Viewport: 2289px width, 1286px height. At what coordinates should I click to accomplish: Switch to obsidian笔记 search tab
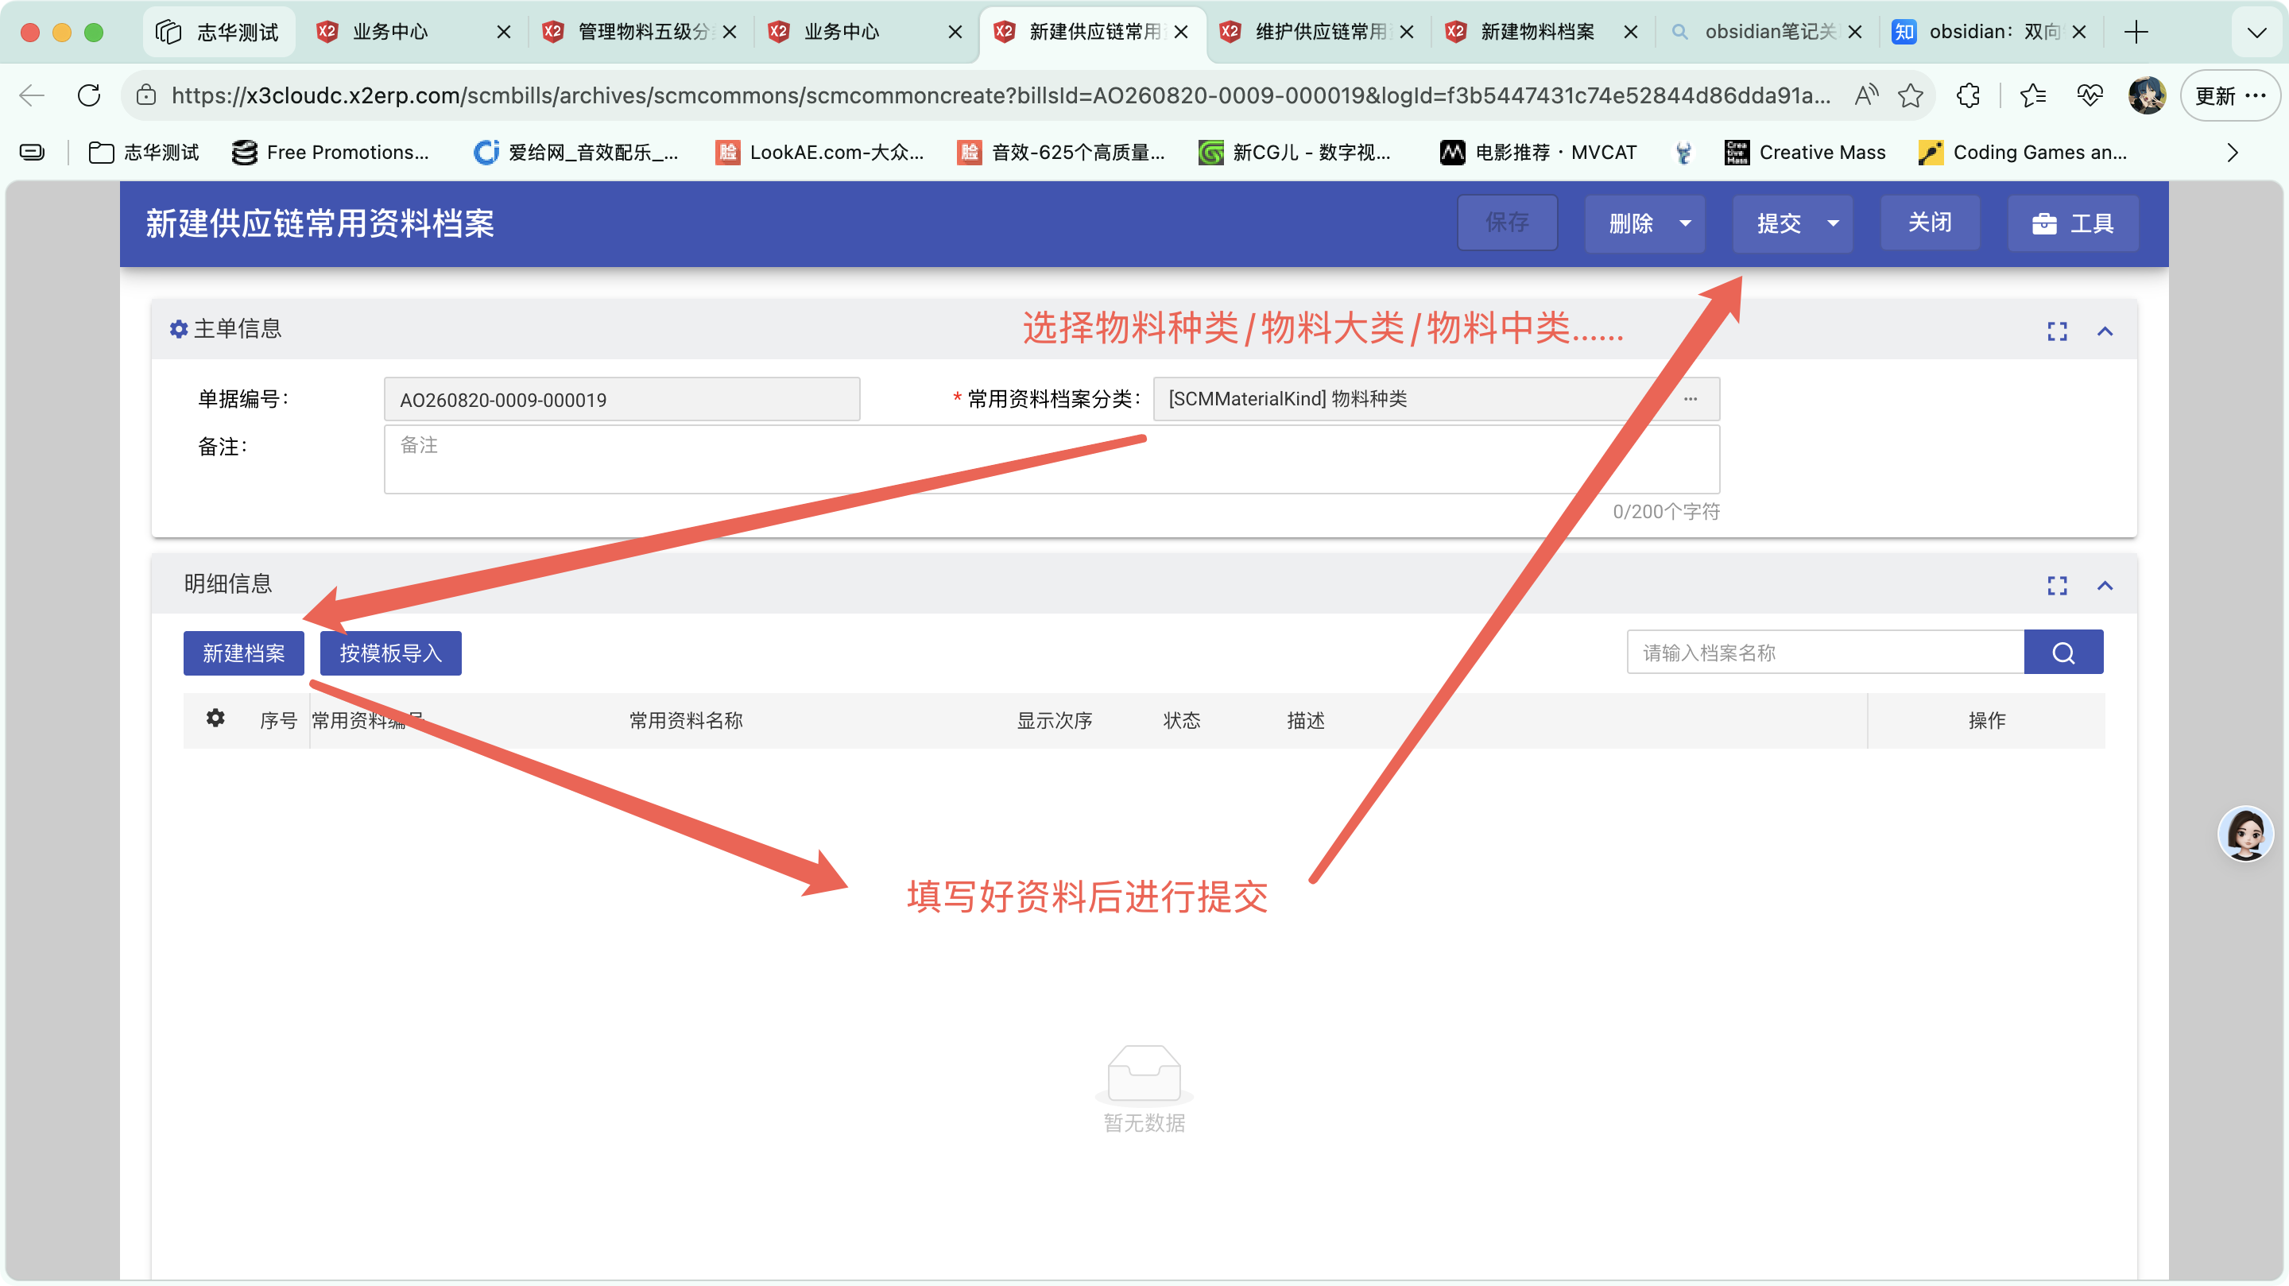point(1767,32)
